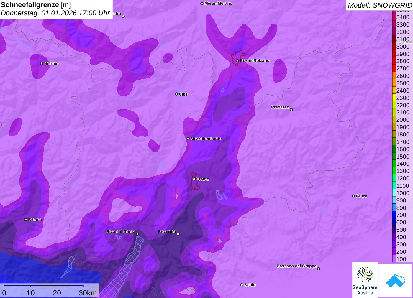Pick the 2300 m yellow legend swatch
Screen dimensions: 413x298
(x=394, y=98)
